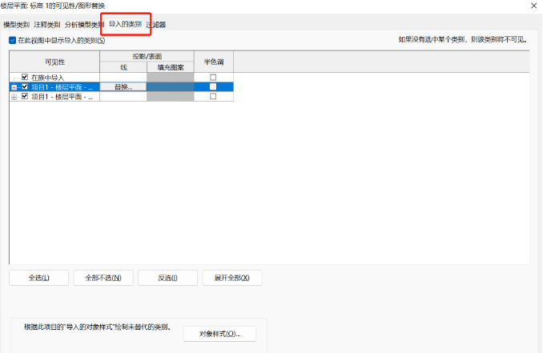
Task: Toggle visibility checkbox of highlighted 项目1 row
Action: pos(25,86)
